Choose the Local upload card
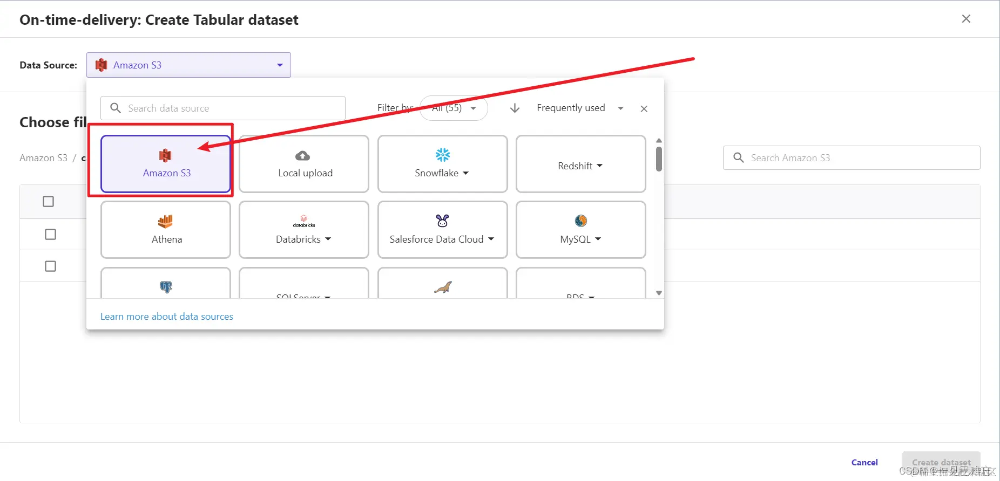 [304, 164]
